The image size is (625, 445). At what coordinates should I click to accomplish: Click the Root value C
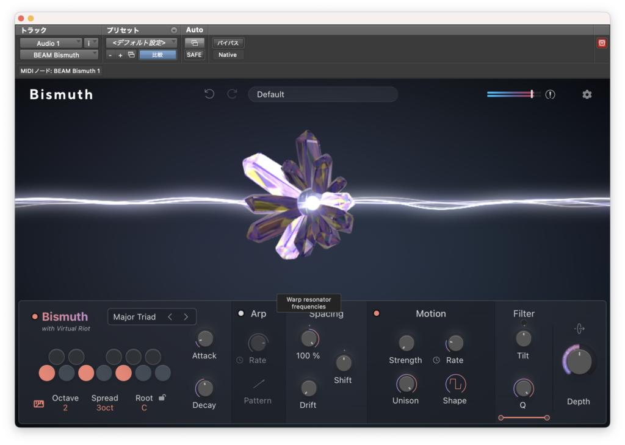coord(144,408)
